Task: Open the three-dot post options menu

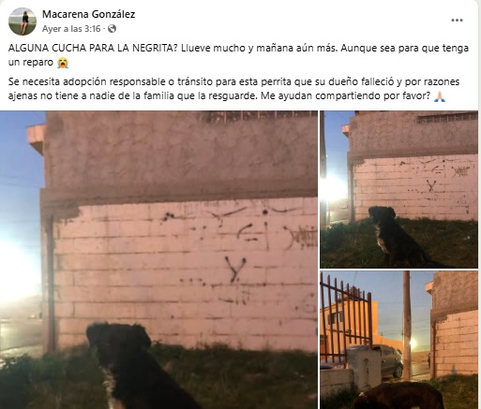Action: [x=457, y=21]
